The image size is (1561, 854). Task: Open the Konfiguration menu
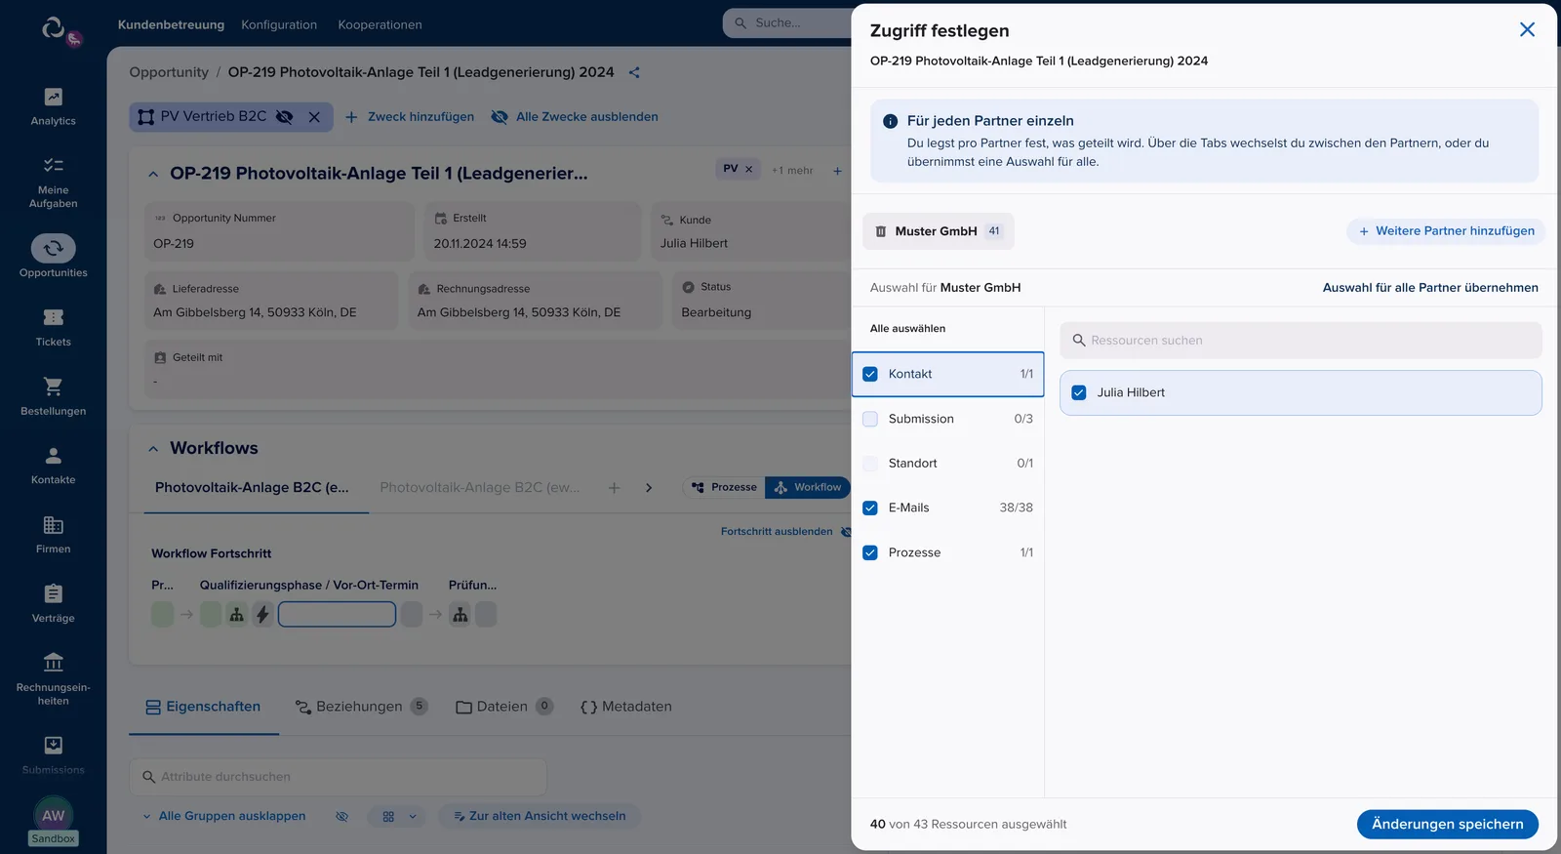coord(279,24)
